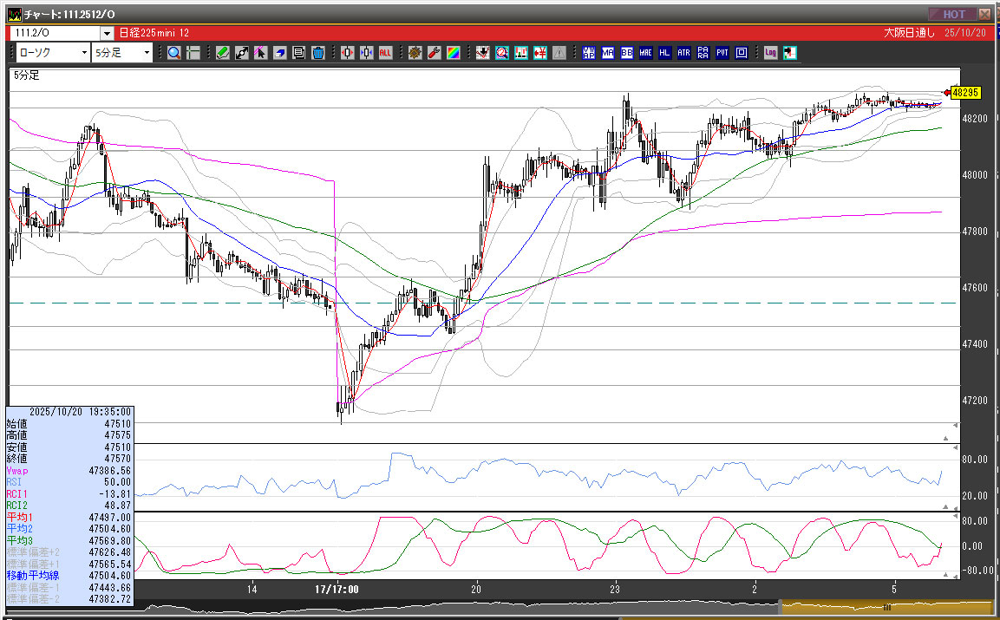
Task: Click the gold range slider at bottom
Action: point(885,608)
